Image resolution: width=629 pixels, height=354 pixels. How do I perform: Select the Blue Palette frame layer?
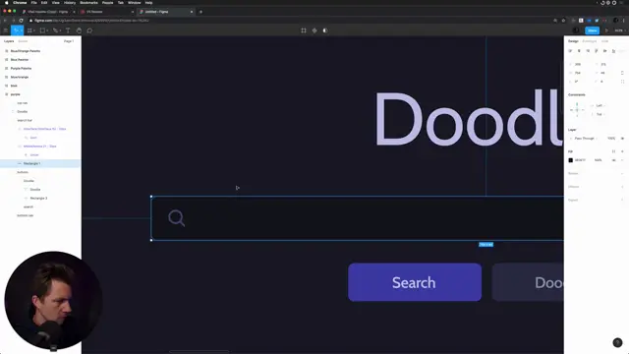20,60
